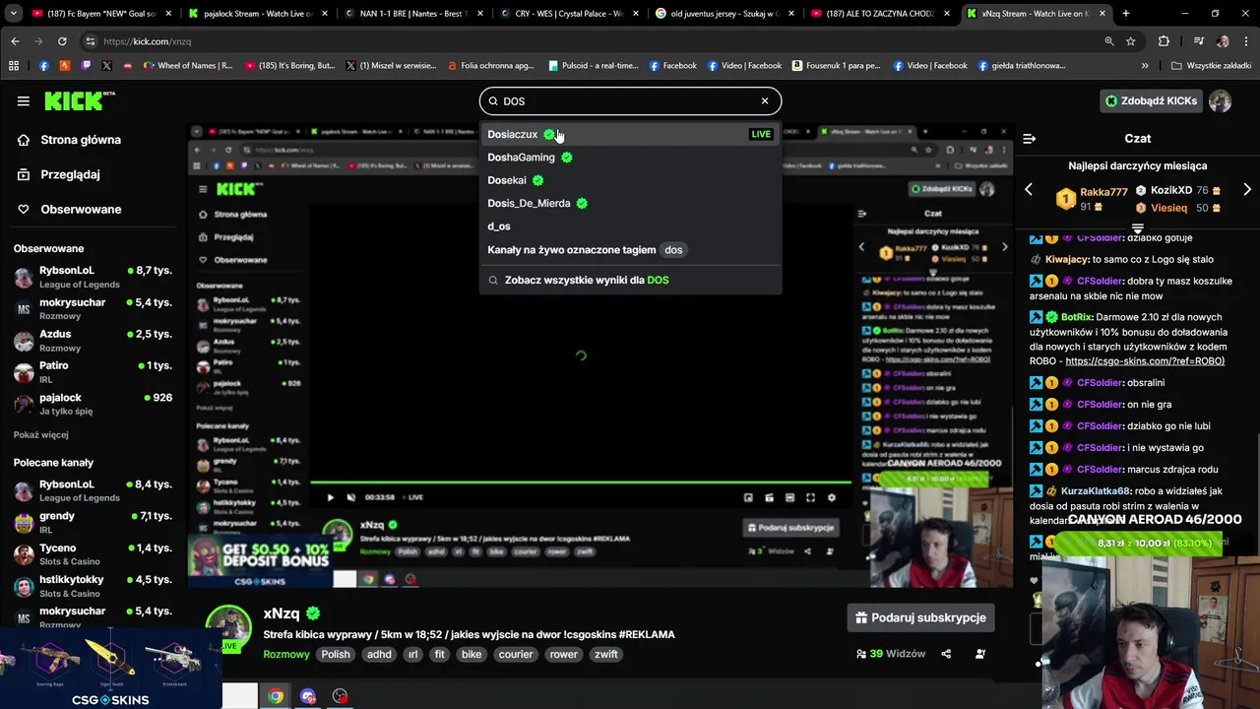Enter fullscreen in the video player

point(810,497)
